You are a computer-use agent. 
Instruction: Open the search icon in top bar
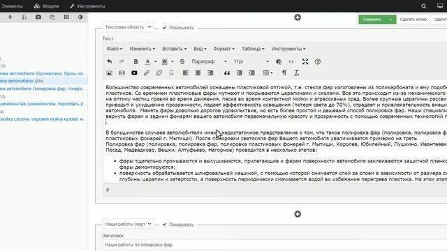pyautogui.click(x=424, y=6)
